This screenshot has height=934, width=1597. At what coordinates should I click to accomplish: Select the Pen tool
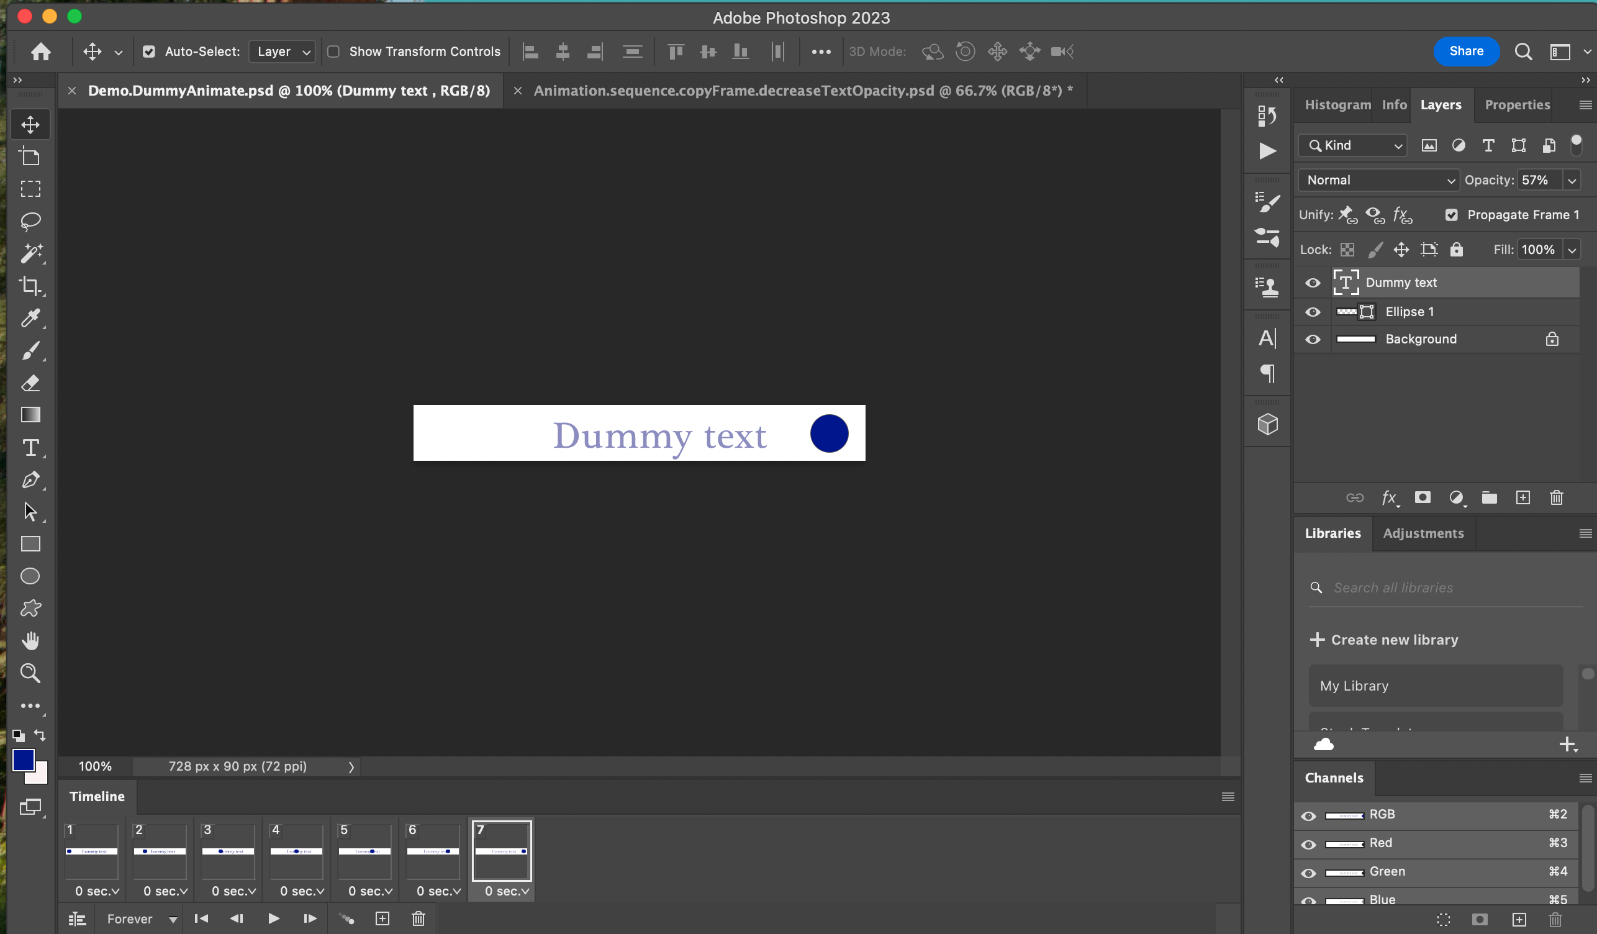pyautogui.click(x=30, y=479)
